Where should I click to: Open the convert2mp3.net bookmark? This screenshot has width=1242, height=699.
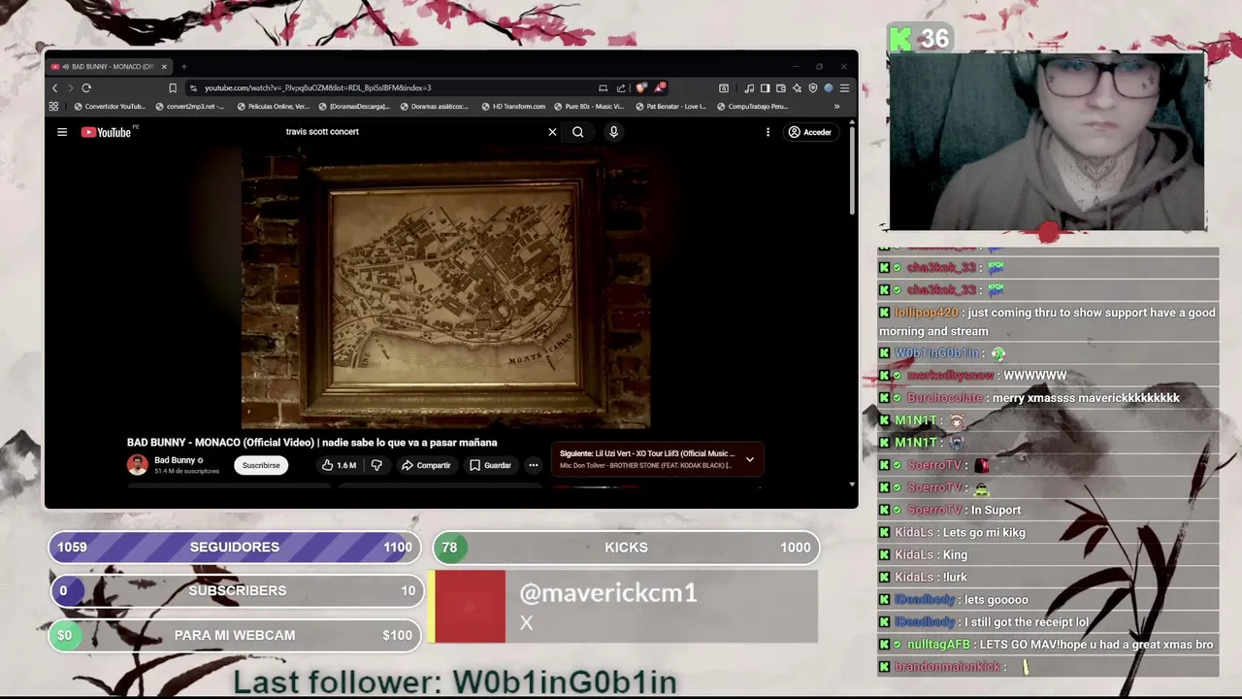point(189,107)
